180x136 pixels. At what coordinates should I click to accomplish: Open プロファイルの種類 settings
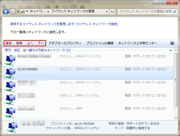pyautogui.click(x=100, y=43)
